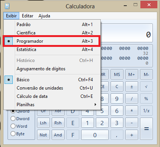The image size is (160, 147).
Task: Click the decimal comma button
Action: tap(117, 135)
